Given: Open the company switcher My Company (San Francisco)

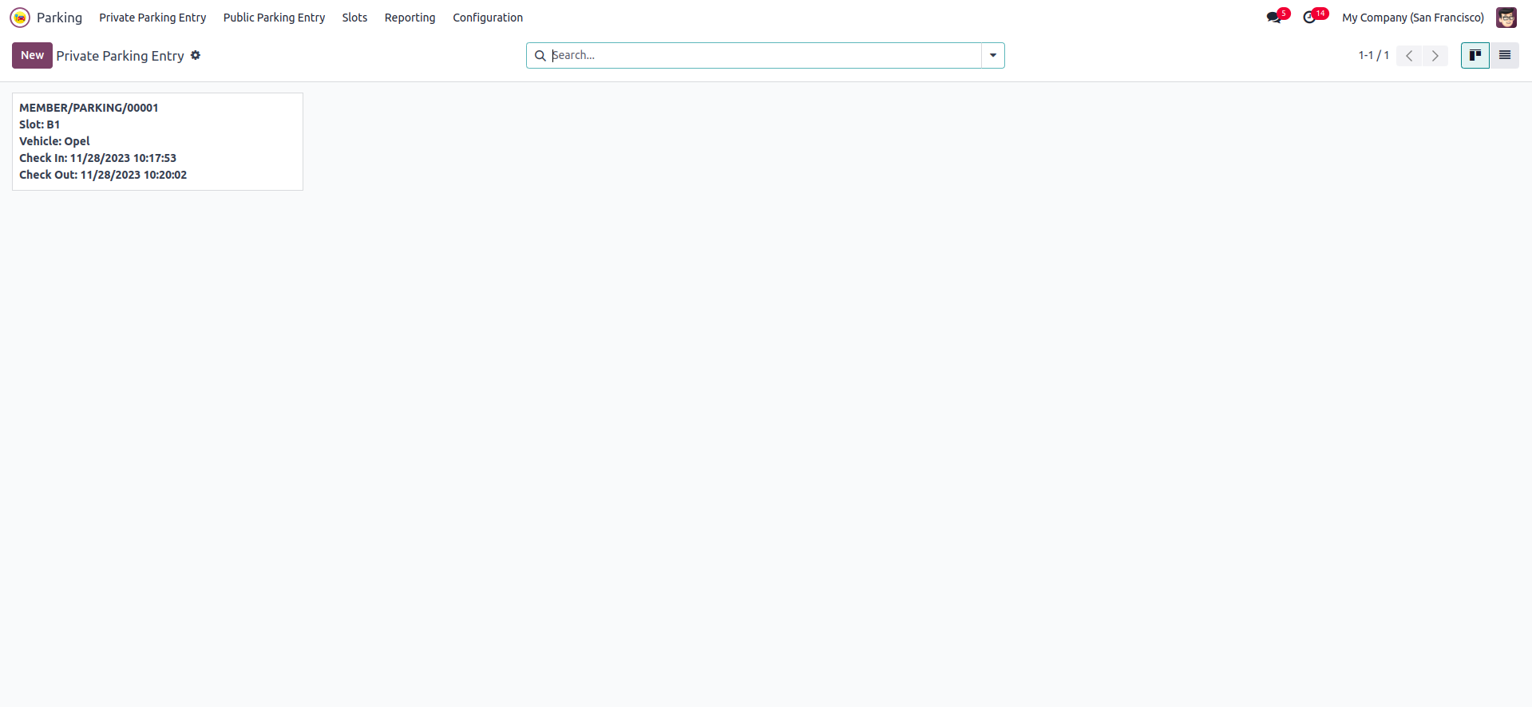Looking at the screenshot, I should click(x=1413, y=18).
